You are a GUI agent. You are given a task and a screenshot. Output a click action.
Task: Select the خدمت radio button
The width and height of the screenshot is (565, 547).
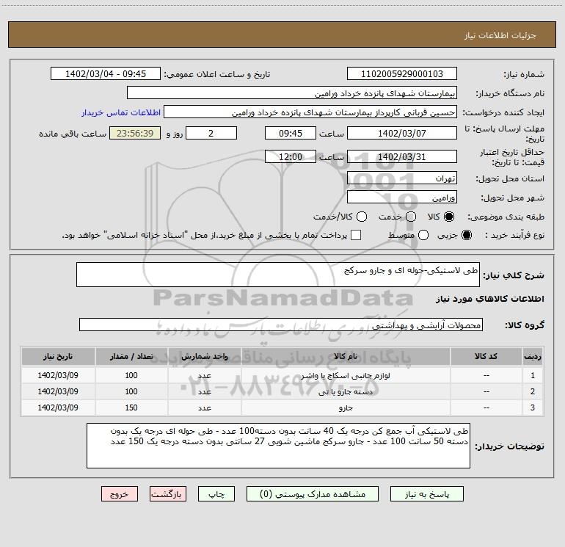pyautogui.click(x=411, y=217)
